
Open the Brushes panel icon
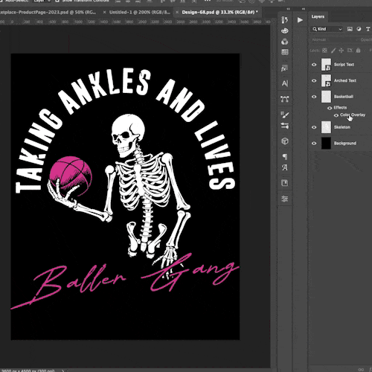tap(285, 115)
